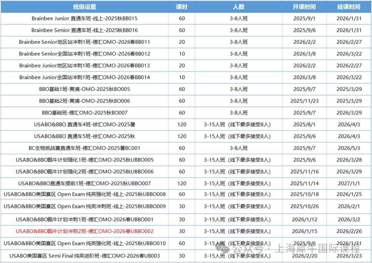Click 120 hours in 直通车4班 row

182,125
